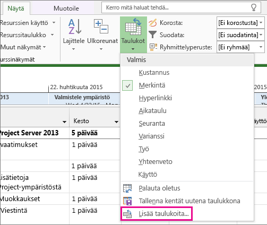Open the Lajittele dropdown arrow
The height and width of the screenshot is (225, 267).
[74, 49]
